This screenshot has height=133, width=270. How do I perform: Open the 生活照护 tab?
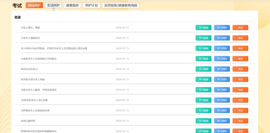tap(53, 5)
